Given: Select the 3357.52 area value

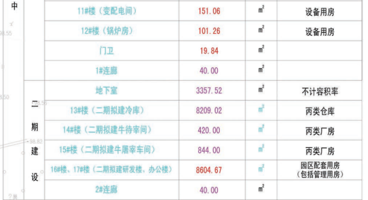Looking at the screenshot, I should 208,91.
